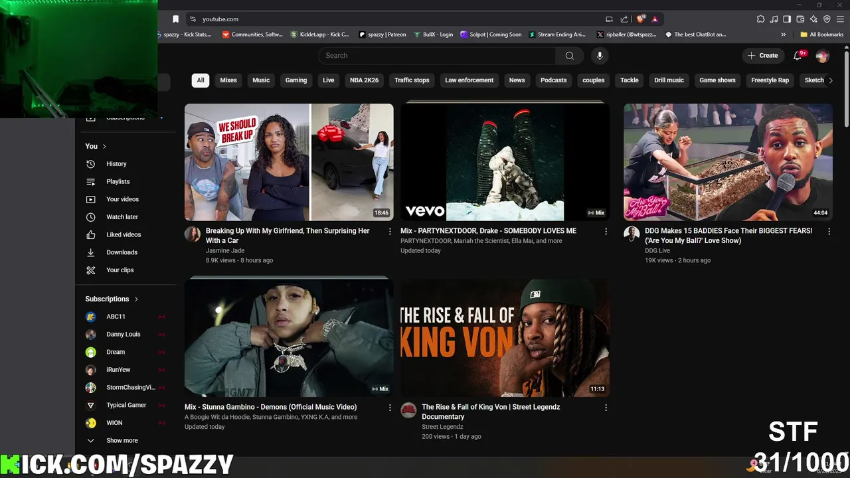Open BullX Login bookmark

[433, 35]
